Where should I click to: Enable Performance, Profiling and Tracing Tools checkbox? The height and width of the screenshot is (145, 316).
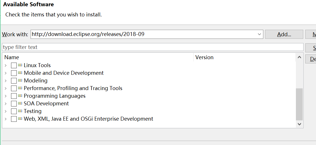coord(14,88)
